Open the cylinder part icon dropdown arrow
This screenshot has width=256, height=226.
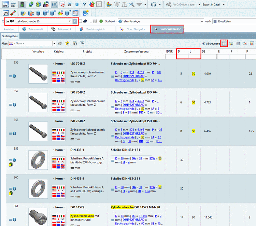[160, 4]
